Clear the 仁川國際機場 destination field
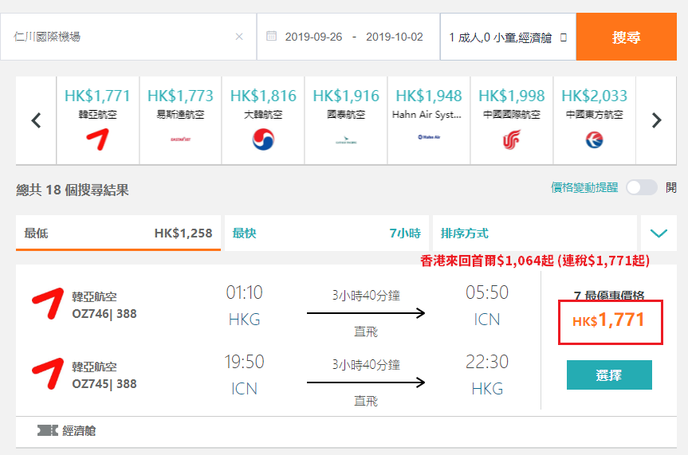 tap(239, 37)
